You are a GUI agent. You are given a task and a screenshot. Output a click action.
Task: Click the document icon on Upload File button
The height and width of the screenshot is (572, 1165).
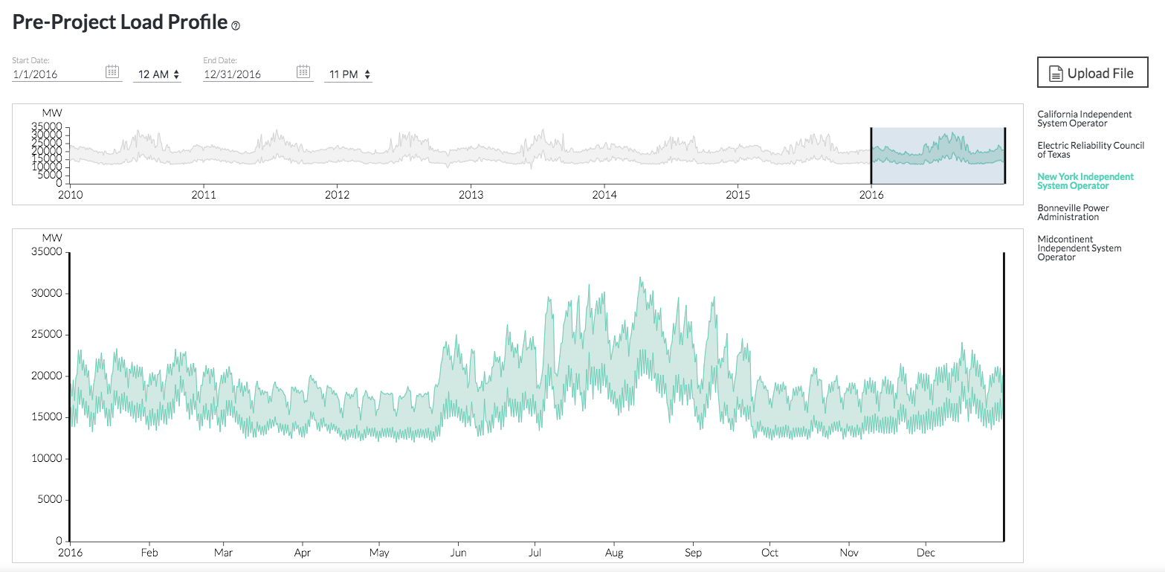pos(1056,72)
